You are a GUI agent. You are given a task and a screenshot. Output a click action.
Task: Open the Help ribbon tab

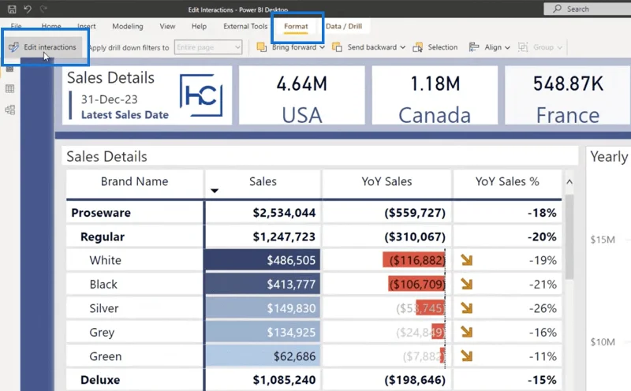pos(199,26)
